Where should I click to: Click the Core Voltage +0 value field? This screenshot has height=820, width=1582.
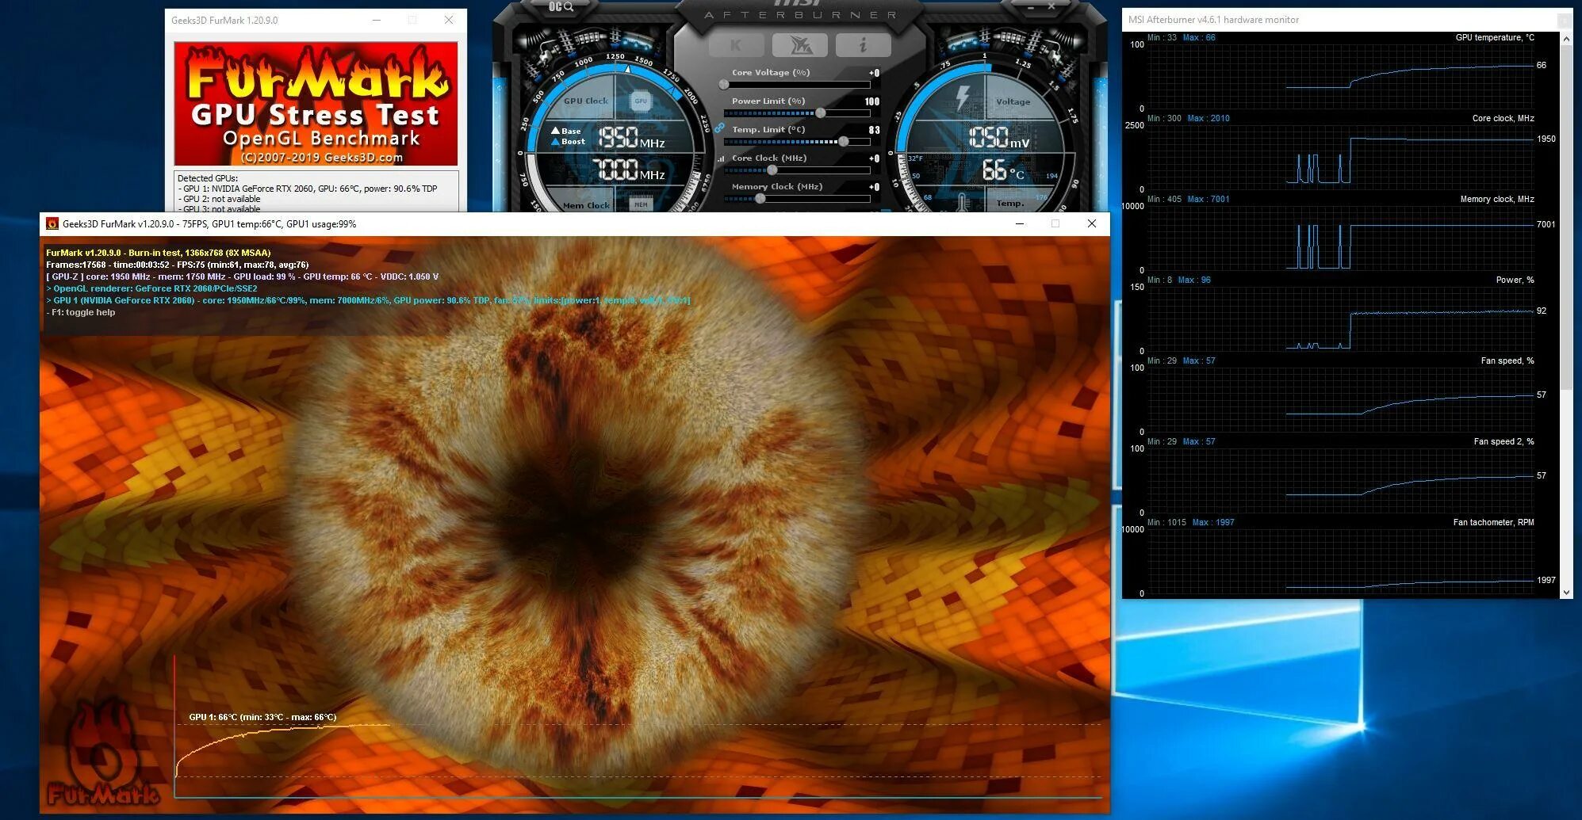(x=874, y=73)
